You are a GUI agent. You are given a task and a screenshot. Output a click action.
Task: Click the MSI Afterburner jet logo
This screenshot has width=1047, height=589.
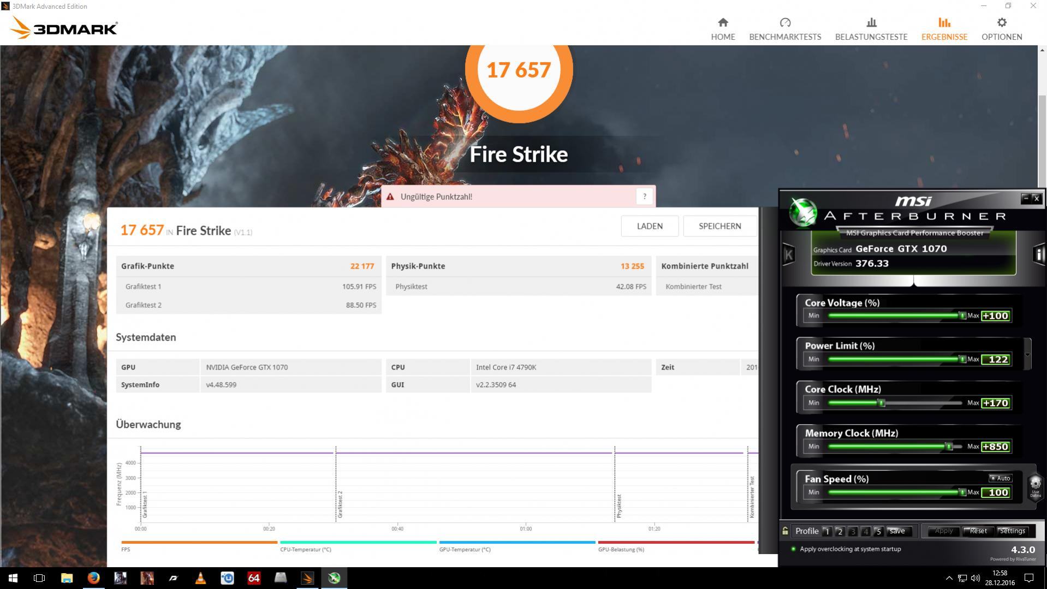(x=803, y=212)
